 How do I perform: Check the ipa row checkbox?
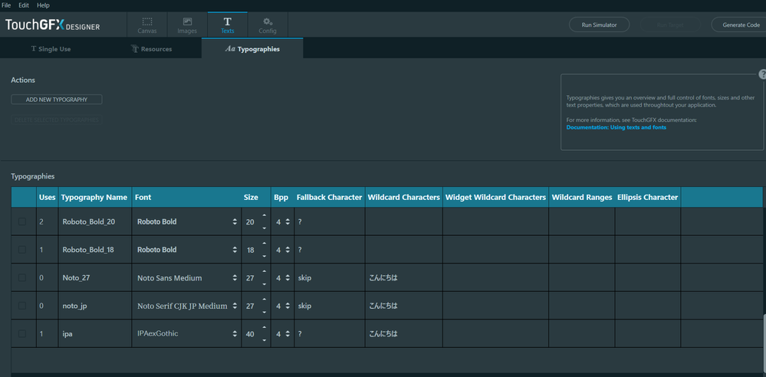point(22,334)
